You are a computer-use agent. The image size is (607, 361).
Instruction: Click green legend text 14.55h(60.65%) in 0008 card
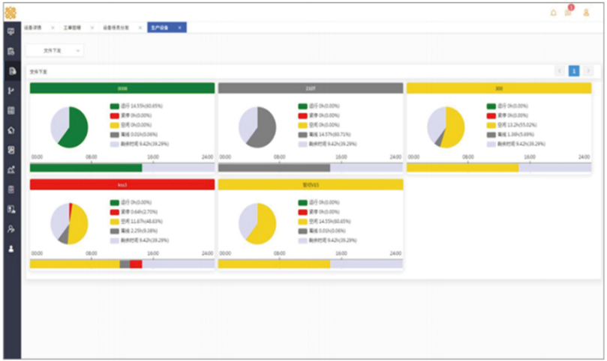[142, 106]
